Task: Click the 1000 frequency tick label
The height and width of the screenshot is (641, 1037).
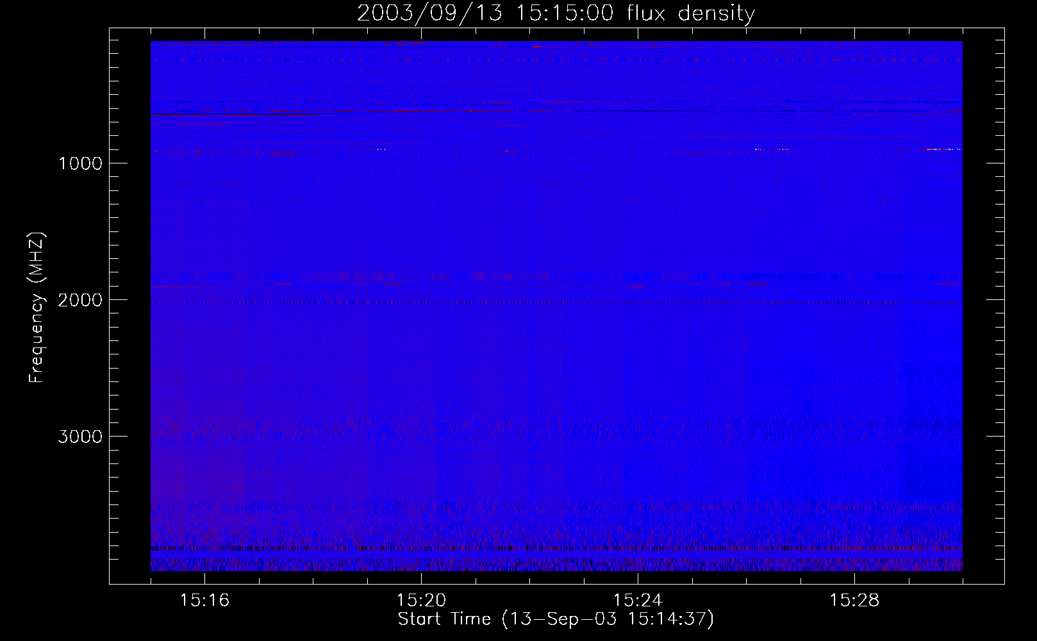Action: pos(80,163)
